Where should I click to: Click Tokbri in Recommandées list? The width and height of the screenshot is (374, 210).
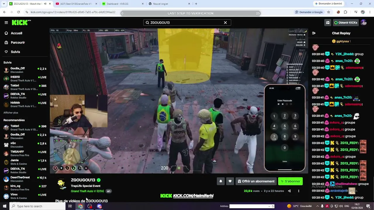tap(25, 128)
